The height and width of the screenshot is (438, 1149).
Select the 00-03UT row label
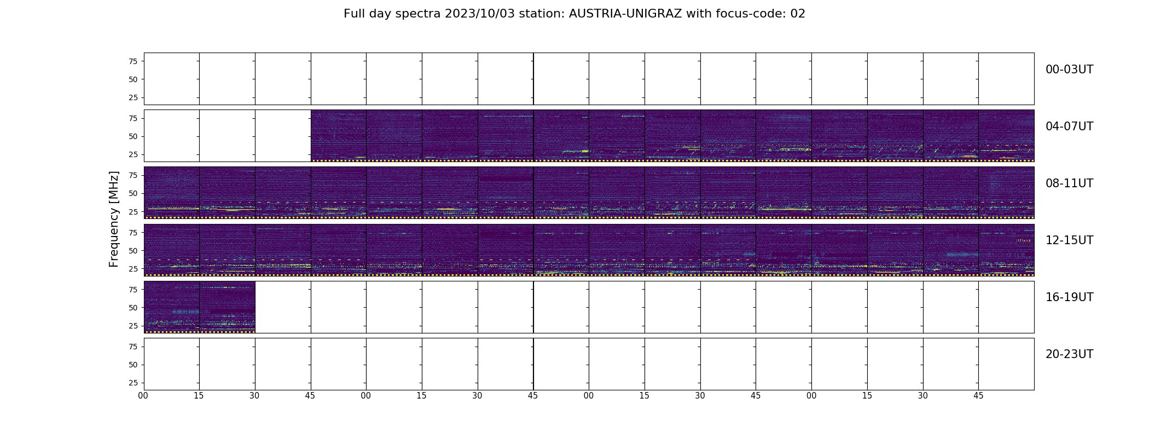pos(1069,70)
